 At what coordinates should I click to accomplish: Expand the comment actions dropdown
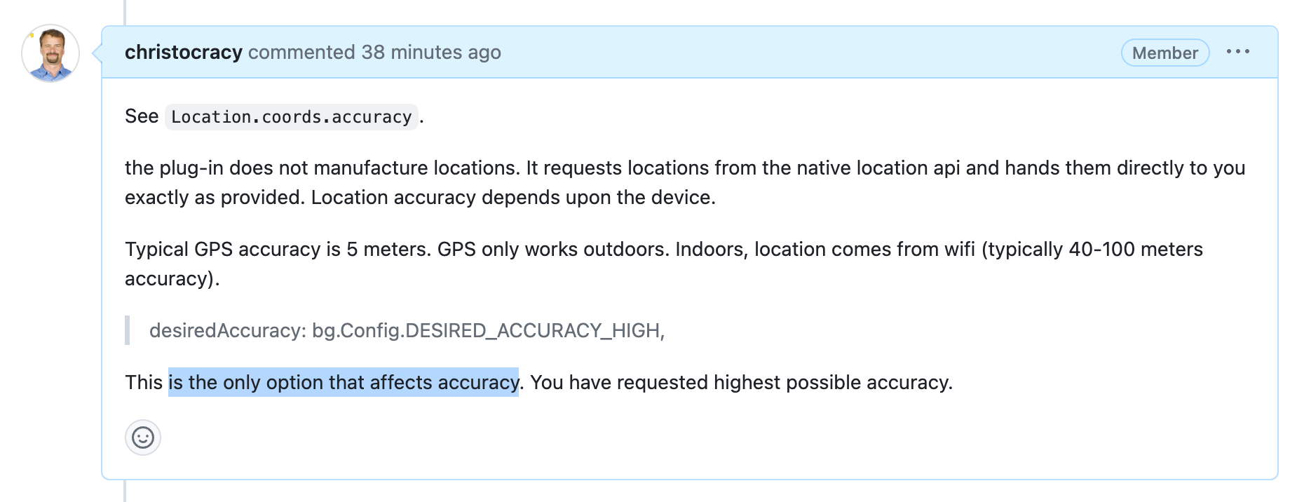1239,51
